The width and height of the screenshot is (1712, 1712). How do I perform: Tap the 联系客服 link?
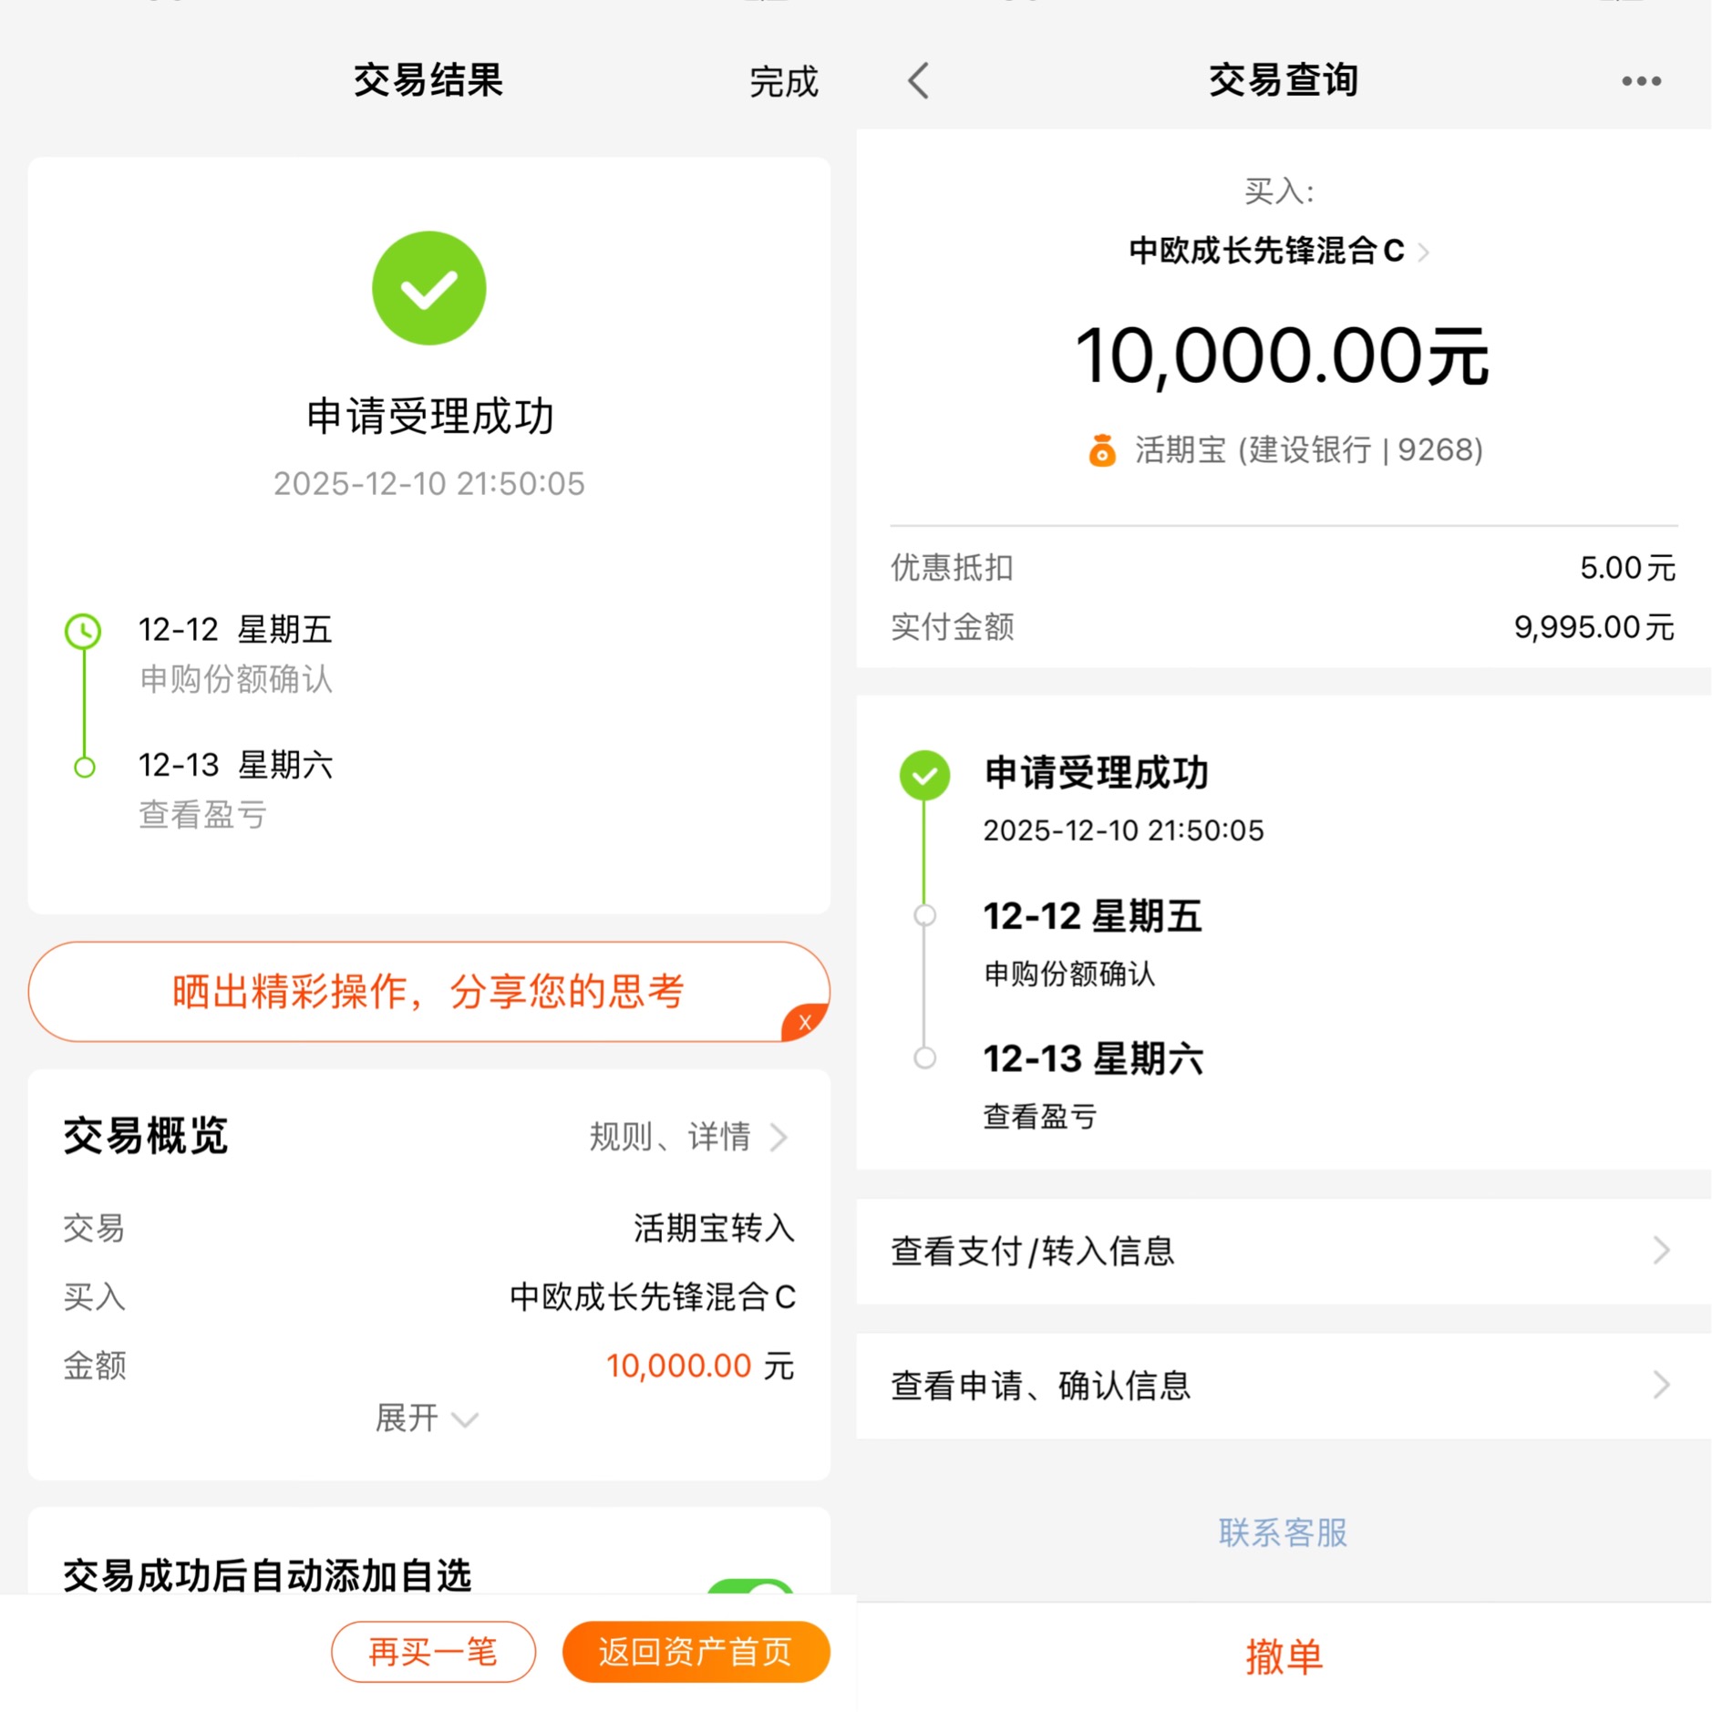[1283, 1532]
